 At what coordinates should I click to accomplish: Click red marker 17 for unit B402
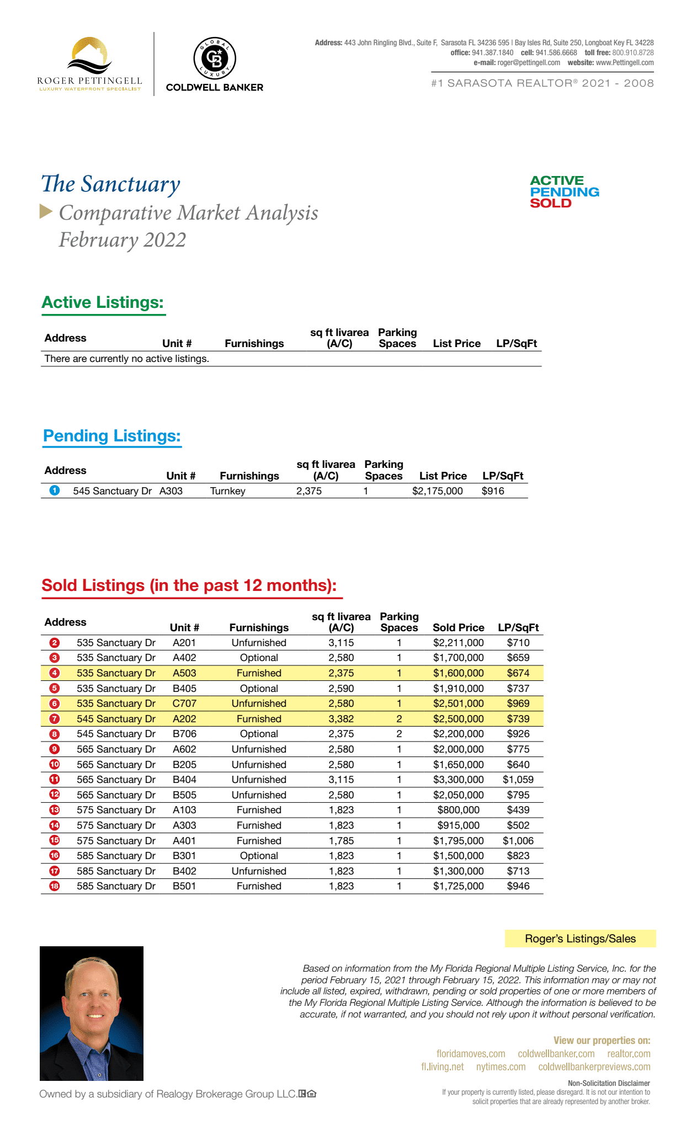point(54,871)
